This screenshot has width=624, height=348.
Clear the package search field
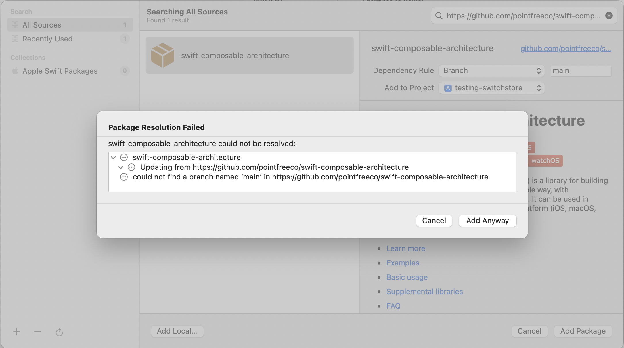coord(609,16)
